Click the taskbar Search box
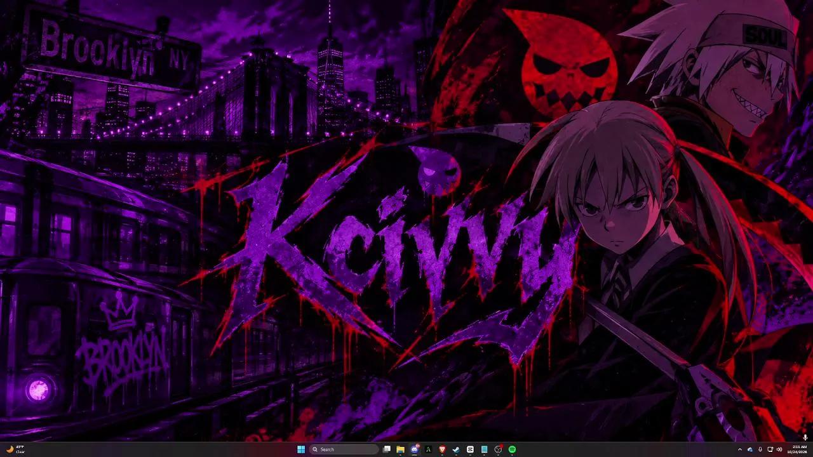Viewport: 813px width, 457px height. [344, 449]
